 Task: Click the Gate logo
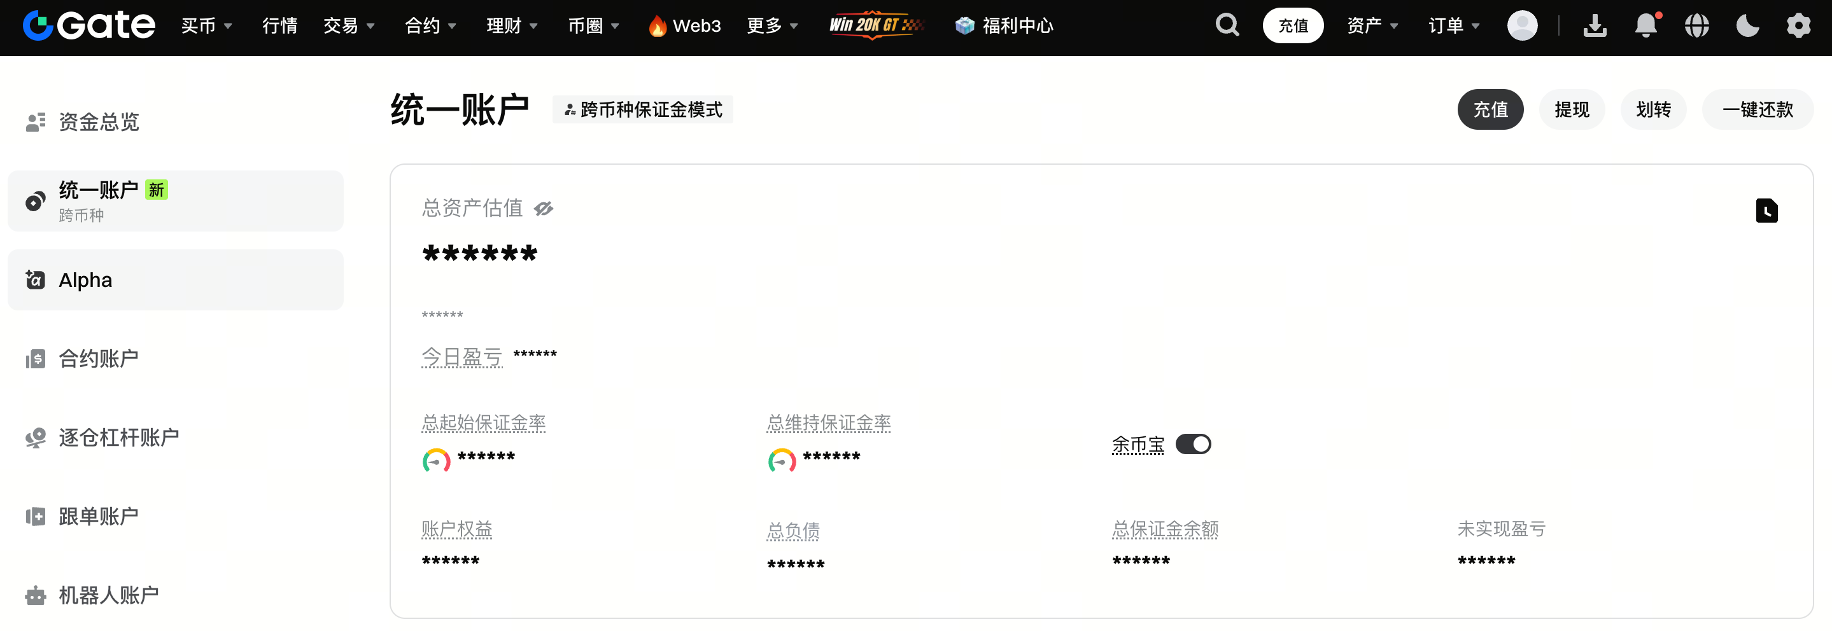(x=89, y=25)
